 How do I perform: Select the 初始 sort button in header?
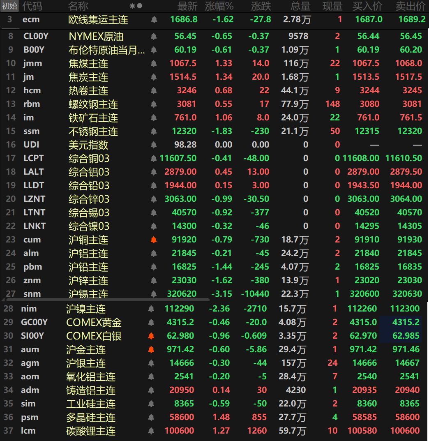9,6
